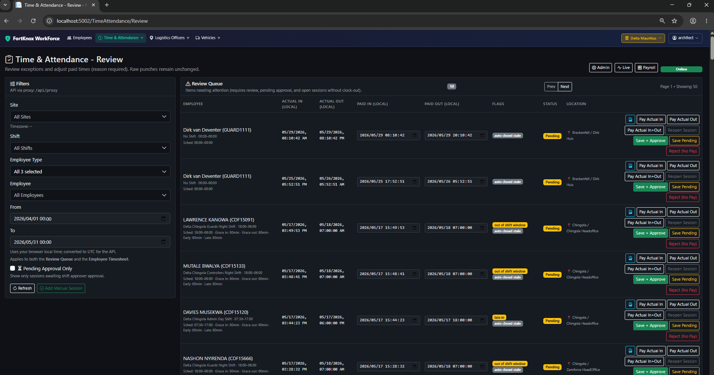The width and height of the screenshot is (714, 375).
Task: Click Reject (No Pay) for MUTALE BWALYA
Action: tap(683, 290)
